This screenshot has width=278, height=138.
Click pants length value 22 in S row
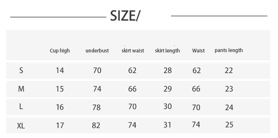click(x=229, y=70)
